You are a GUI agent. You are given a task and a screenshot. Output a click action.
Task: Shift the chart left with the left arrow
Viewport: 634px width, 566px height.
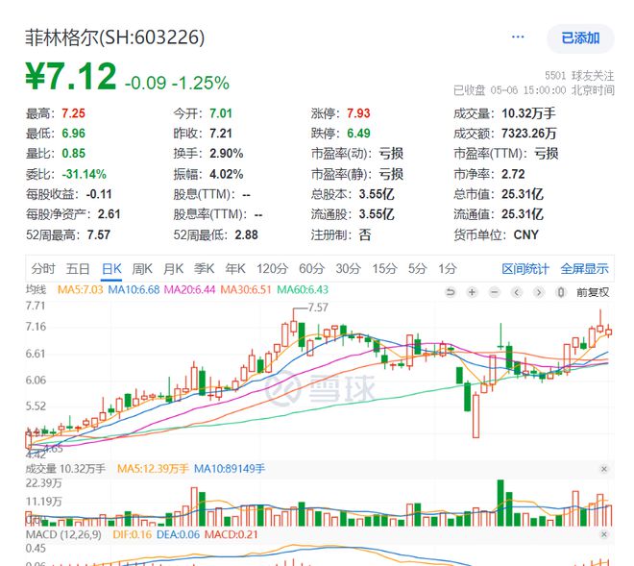tap(517, 292)
